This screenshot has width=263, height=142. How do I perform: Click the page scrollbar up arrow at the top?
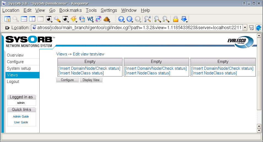pos(259,35)
